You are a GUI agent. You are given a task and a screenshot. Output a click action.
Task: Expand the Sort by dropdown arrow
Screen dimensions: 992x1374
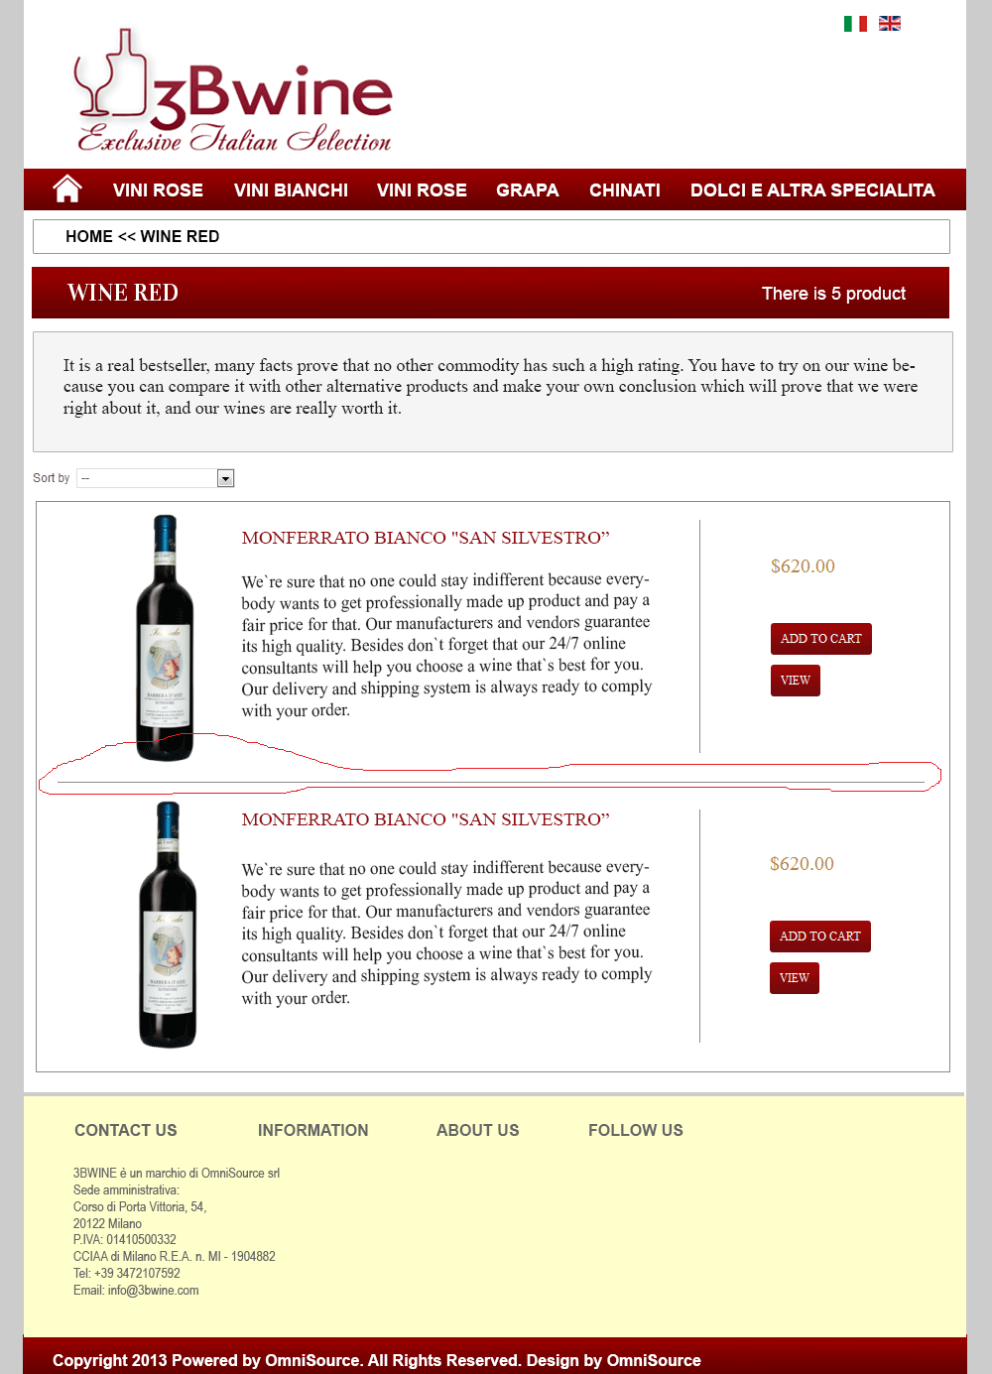225,478
